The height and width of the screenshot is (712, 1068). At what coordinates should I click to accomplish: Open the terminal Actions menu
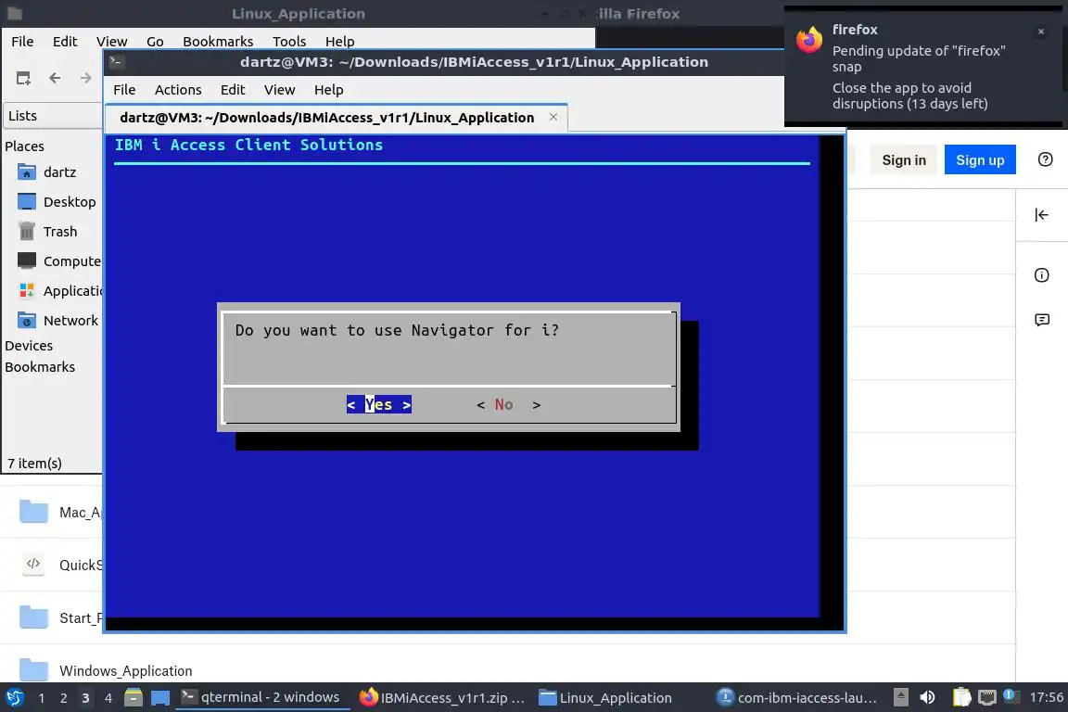[x=178, y=90]
